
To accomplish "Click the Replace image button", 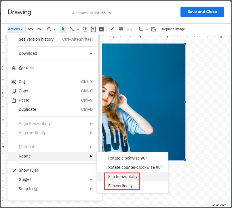I will tap(173, 29).
